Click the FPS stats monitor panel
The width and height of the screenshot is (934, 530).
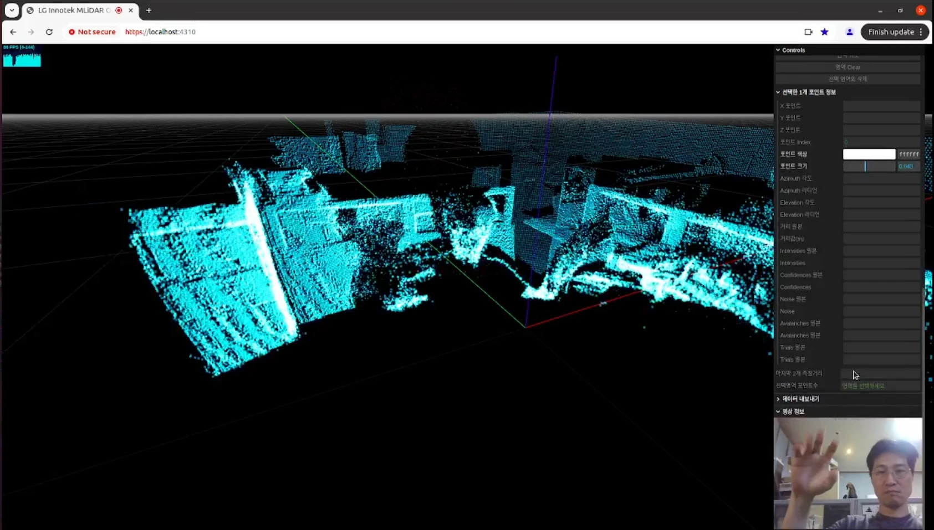click(x=22, y=55)
